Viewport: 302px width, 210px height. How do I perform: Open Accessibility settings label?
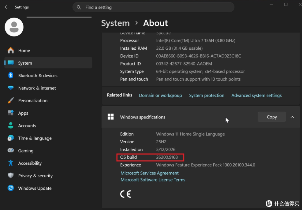click(30, 163)
